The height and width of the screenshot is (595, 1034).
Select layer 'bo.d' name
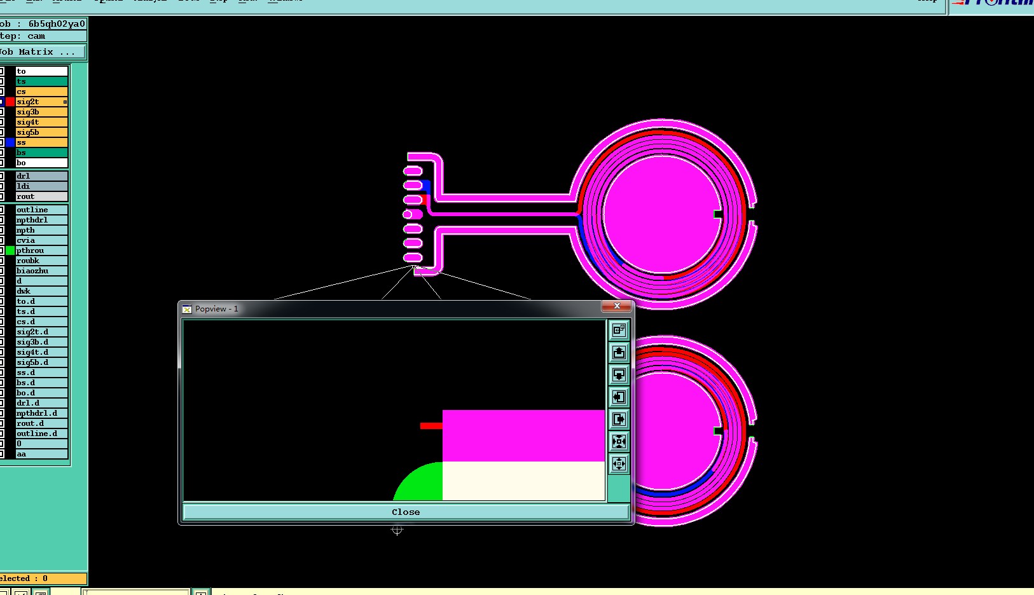[x=41, y=393]
